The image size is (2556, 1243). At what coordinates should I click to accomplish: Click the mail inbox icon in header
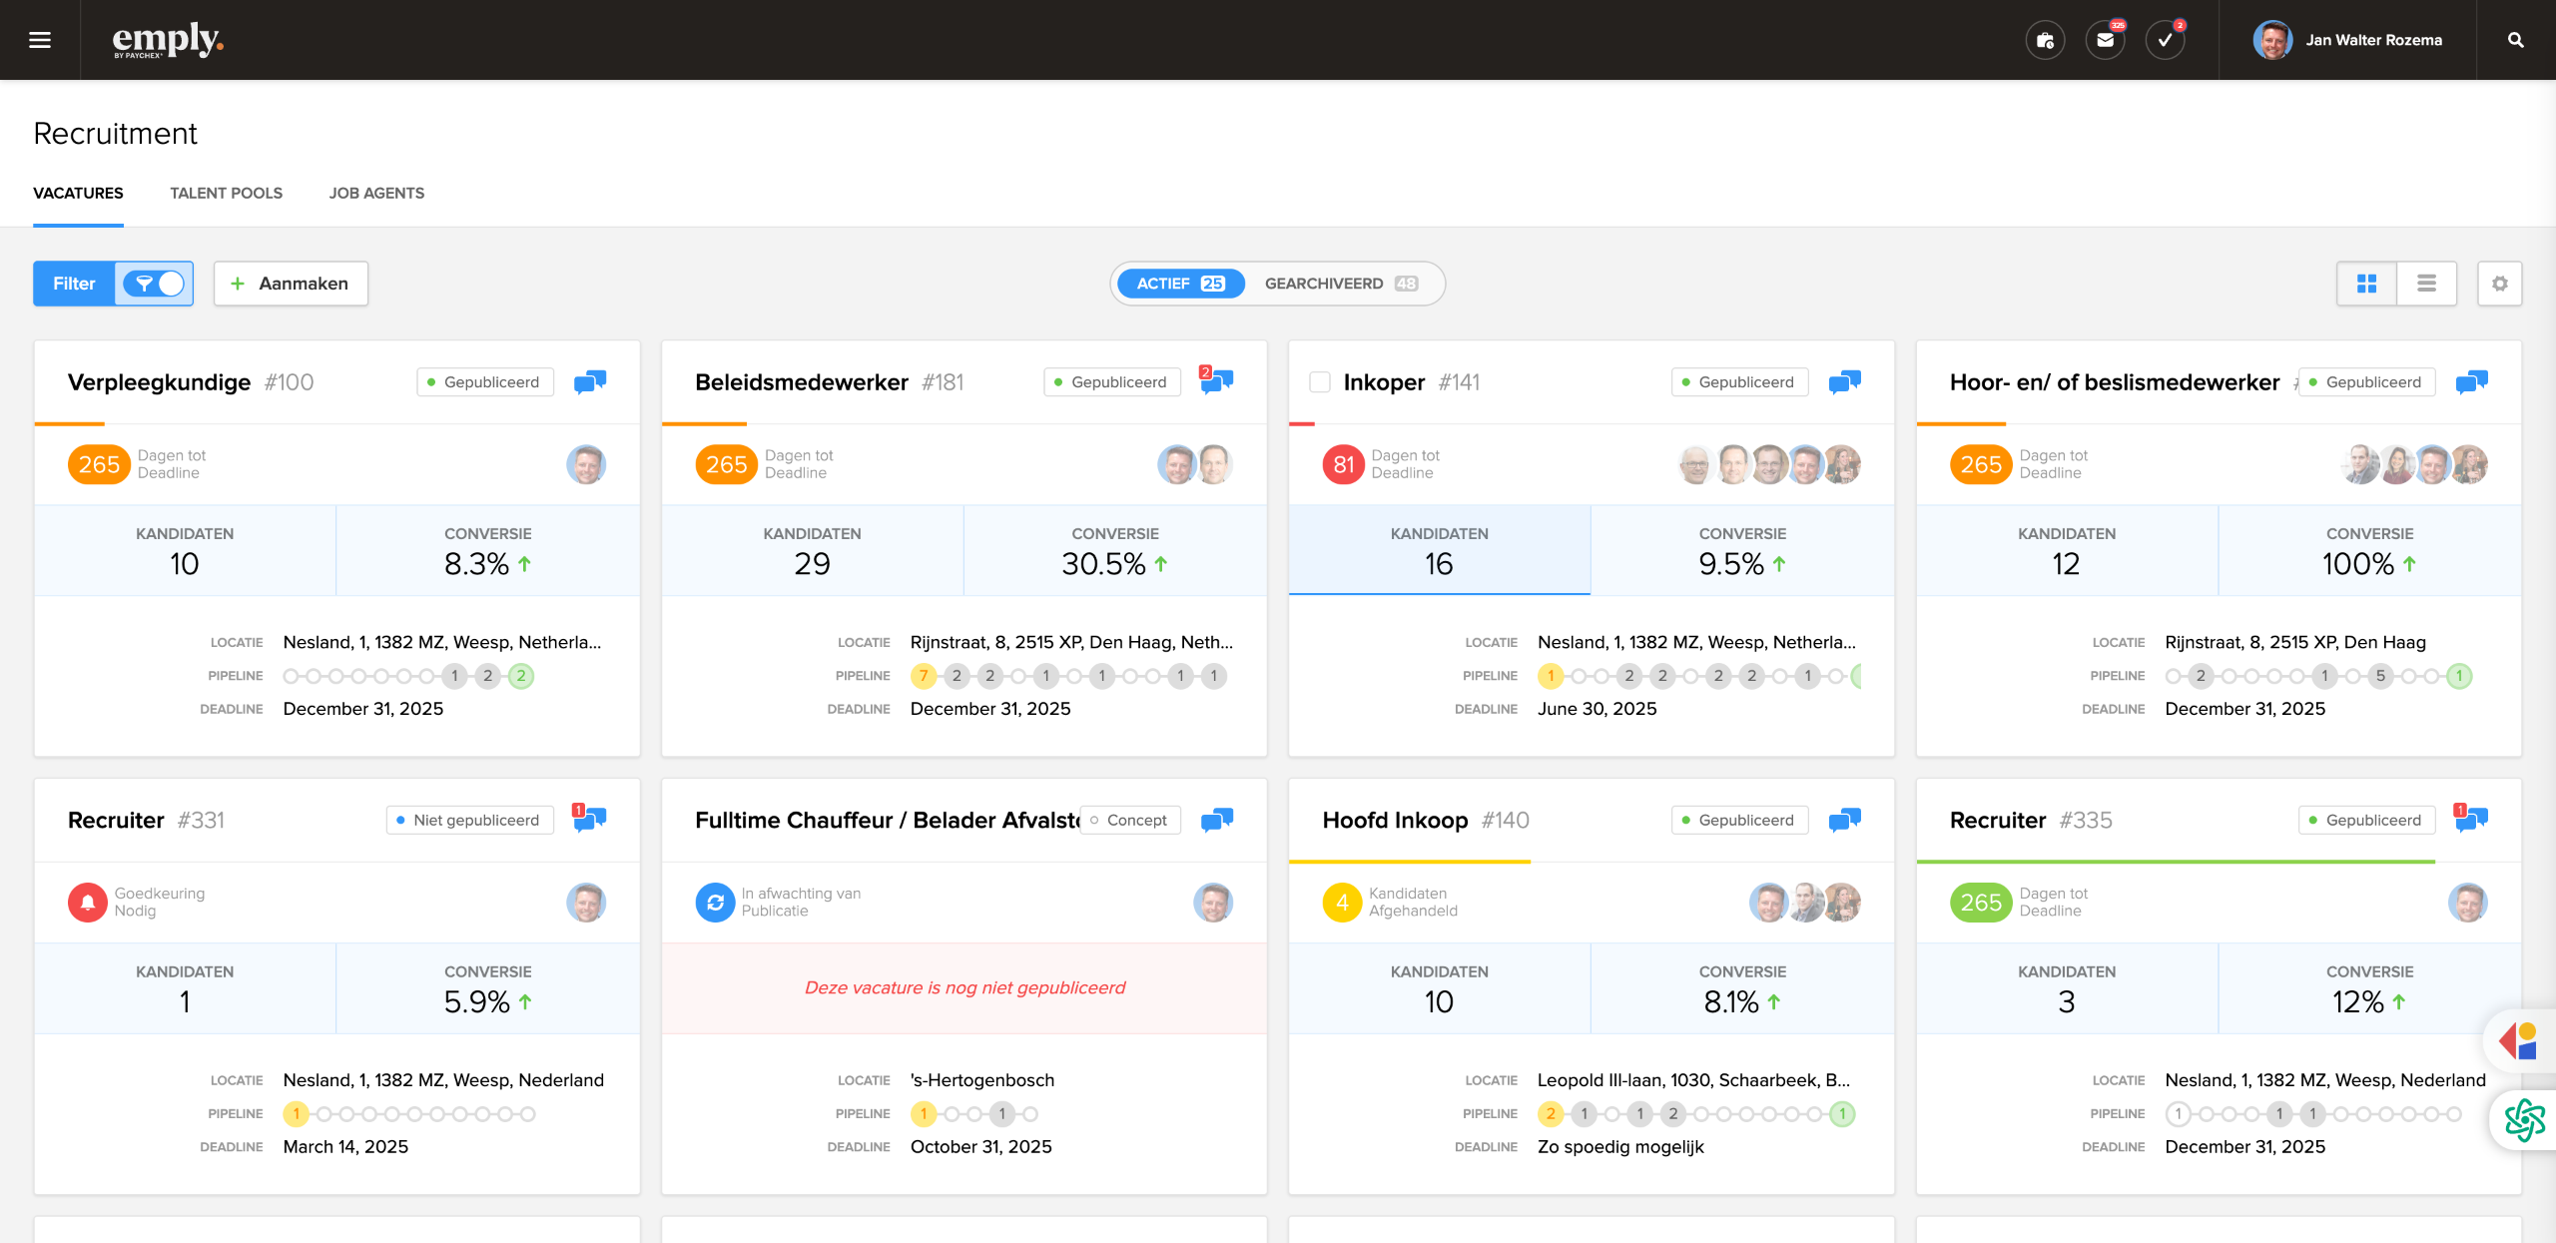tap(2105, 40)
